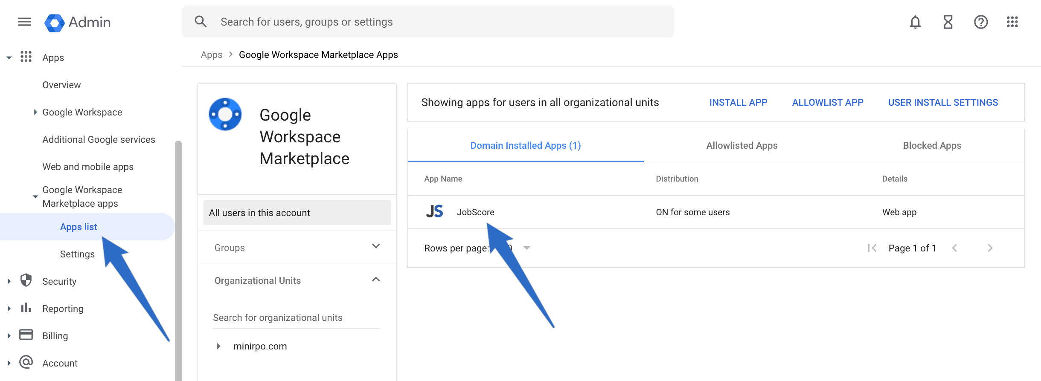This screenshot has width=1041, height=381.
Task: Expand the Billing sidebar section
Action: (9, 336)
